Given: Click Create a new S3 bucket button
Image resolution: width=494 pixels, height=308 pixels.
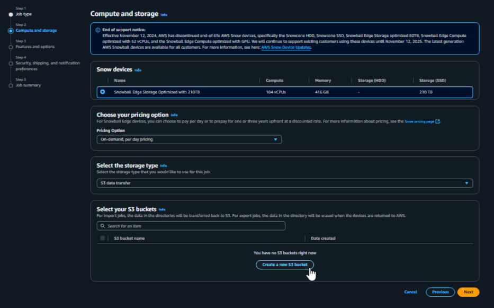Looking at the screenshot, I should click(x=285, y=265).
